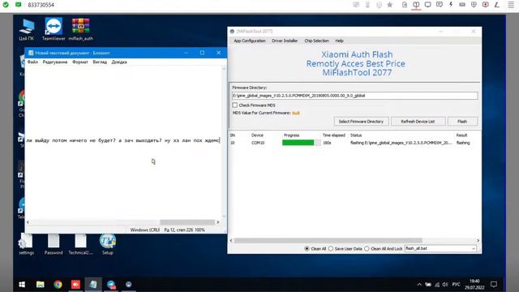Open network status tray icon

pos(437,285)
